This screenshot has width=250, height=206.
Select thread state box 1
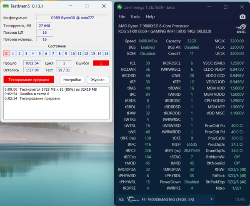pos(13,54)
